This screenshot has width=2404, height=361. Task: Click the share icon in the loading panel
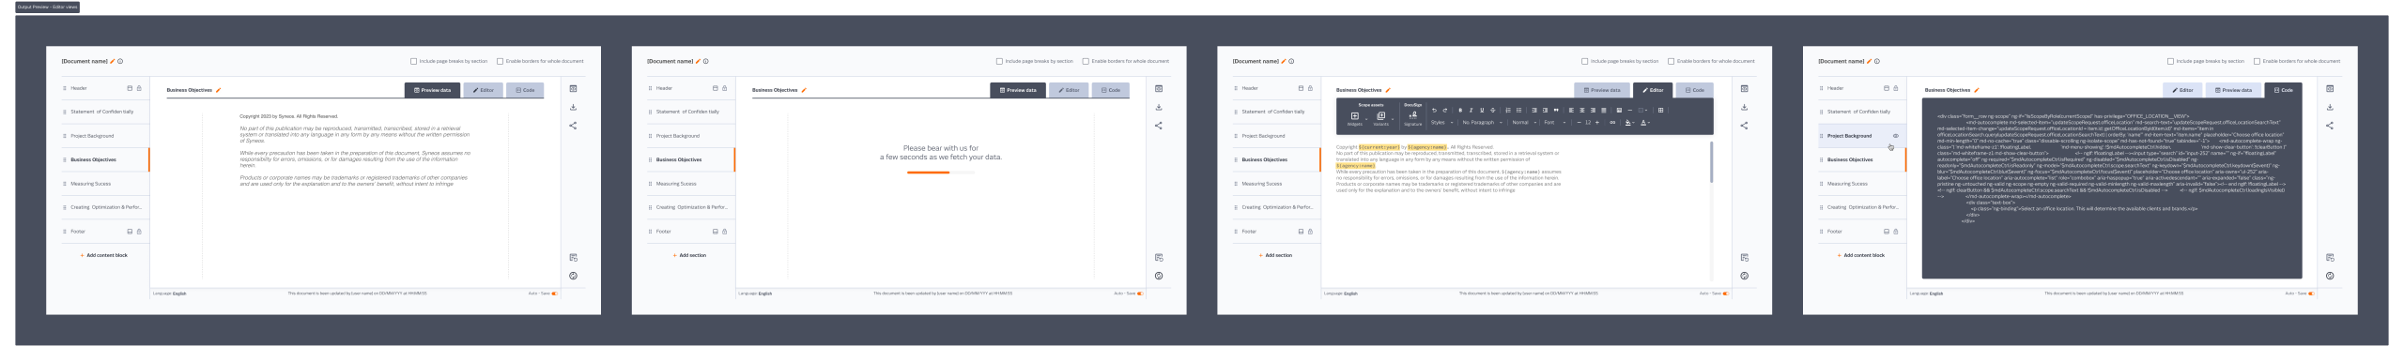pyautogui.click(x=1158, y=126)
